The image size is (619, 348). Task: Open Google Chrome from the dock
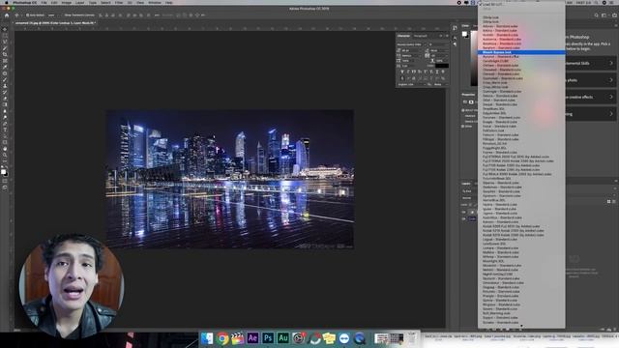(x=222, y=338)
